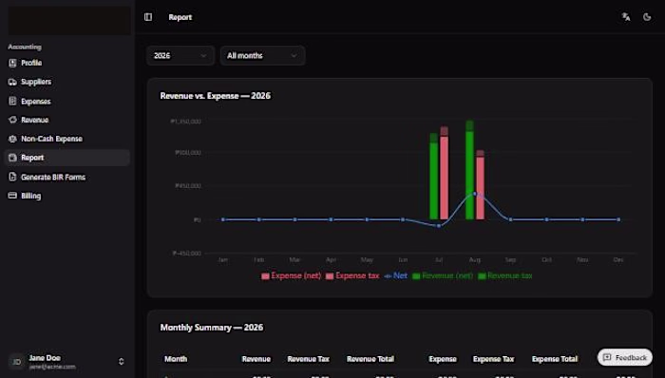
Task: Click the Revenue Total column header
Action: pos(370,359)
